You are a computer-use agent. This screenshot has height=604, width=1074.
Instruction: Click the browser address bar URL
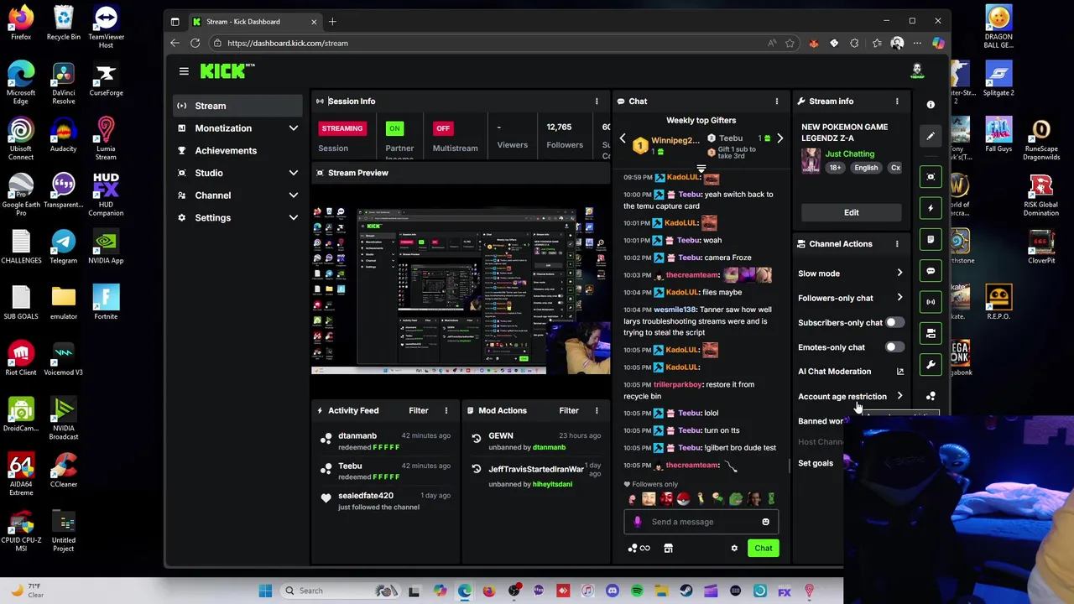[288, 43]
